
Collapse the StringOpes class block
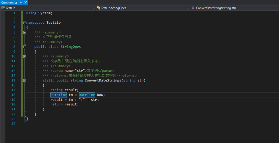click(x=25, y=47)
